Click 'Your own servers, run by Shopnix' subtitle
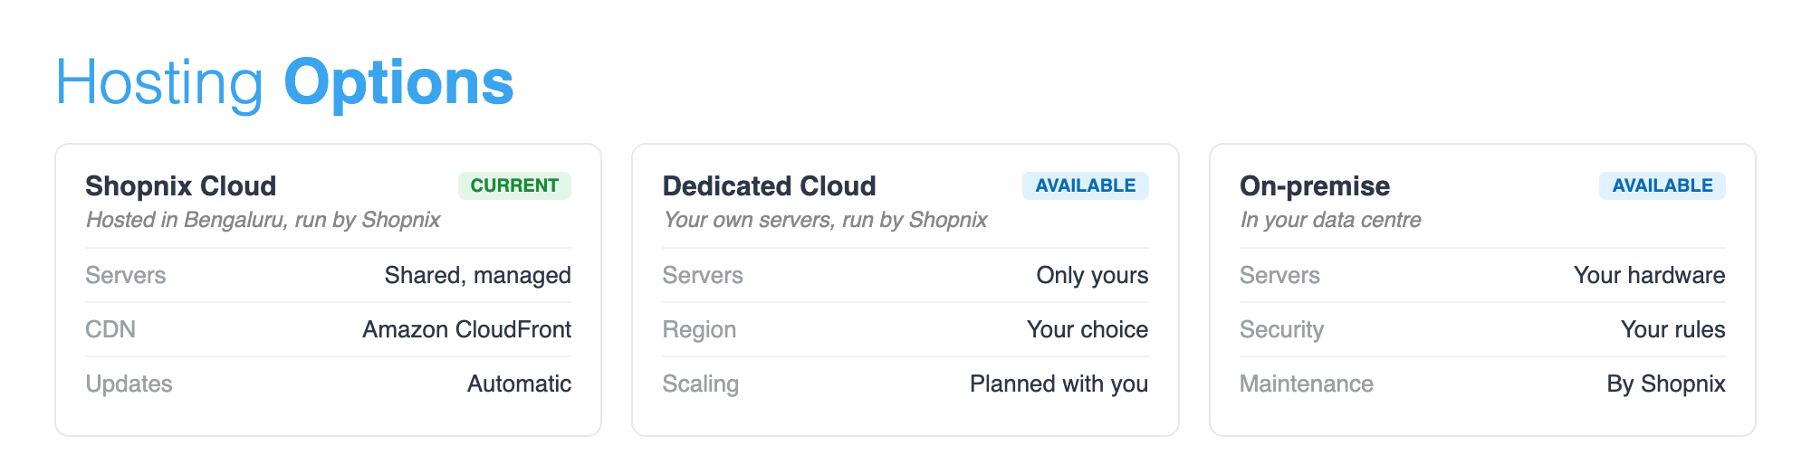Screen dimensions: 1811x474 [x=825, y=220]
